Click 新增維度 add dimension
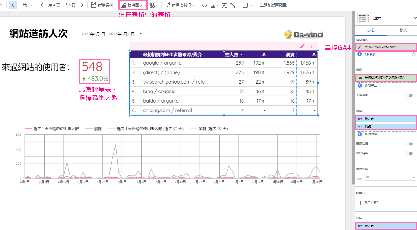The width and height of the screenshot is (417, 230). 386,85
